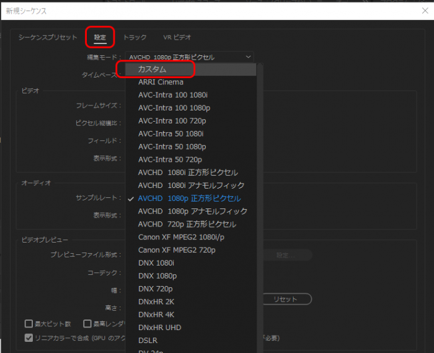Choose AVC-Intra 100 720p option

click(190, 121)
